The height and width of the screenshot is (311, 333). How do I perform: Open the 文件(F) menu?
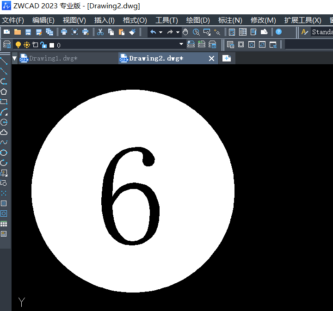point(13,20)
